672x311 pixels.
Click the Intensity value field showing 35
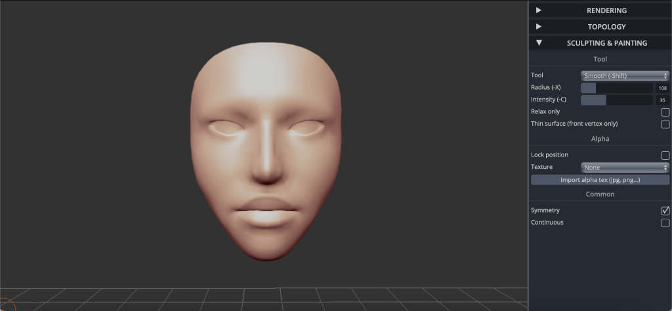click(x=662, y=100)
